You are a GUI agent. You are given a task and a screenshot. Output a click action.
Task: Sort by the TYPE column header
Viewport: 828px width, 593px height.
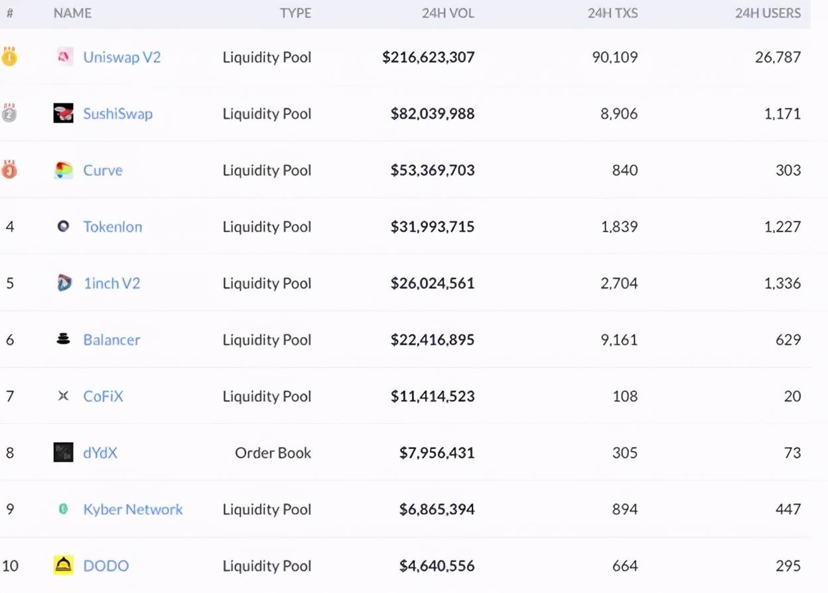coord(295,13)
